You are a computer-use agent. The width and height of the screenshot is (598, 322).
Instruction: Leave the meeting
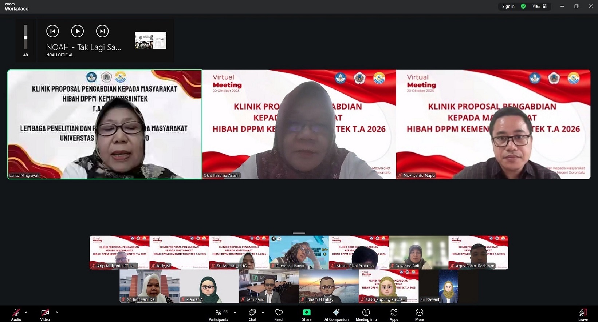tap(583, 315)
